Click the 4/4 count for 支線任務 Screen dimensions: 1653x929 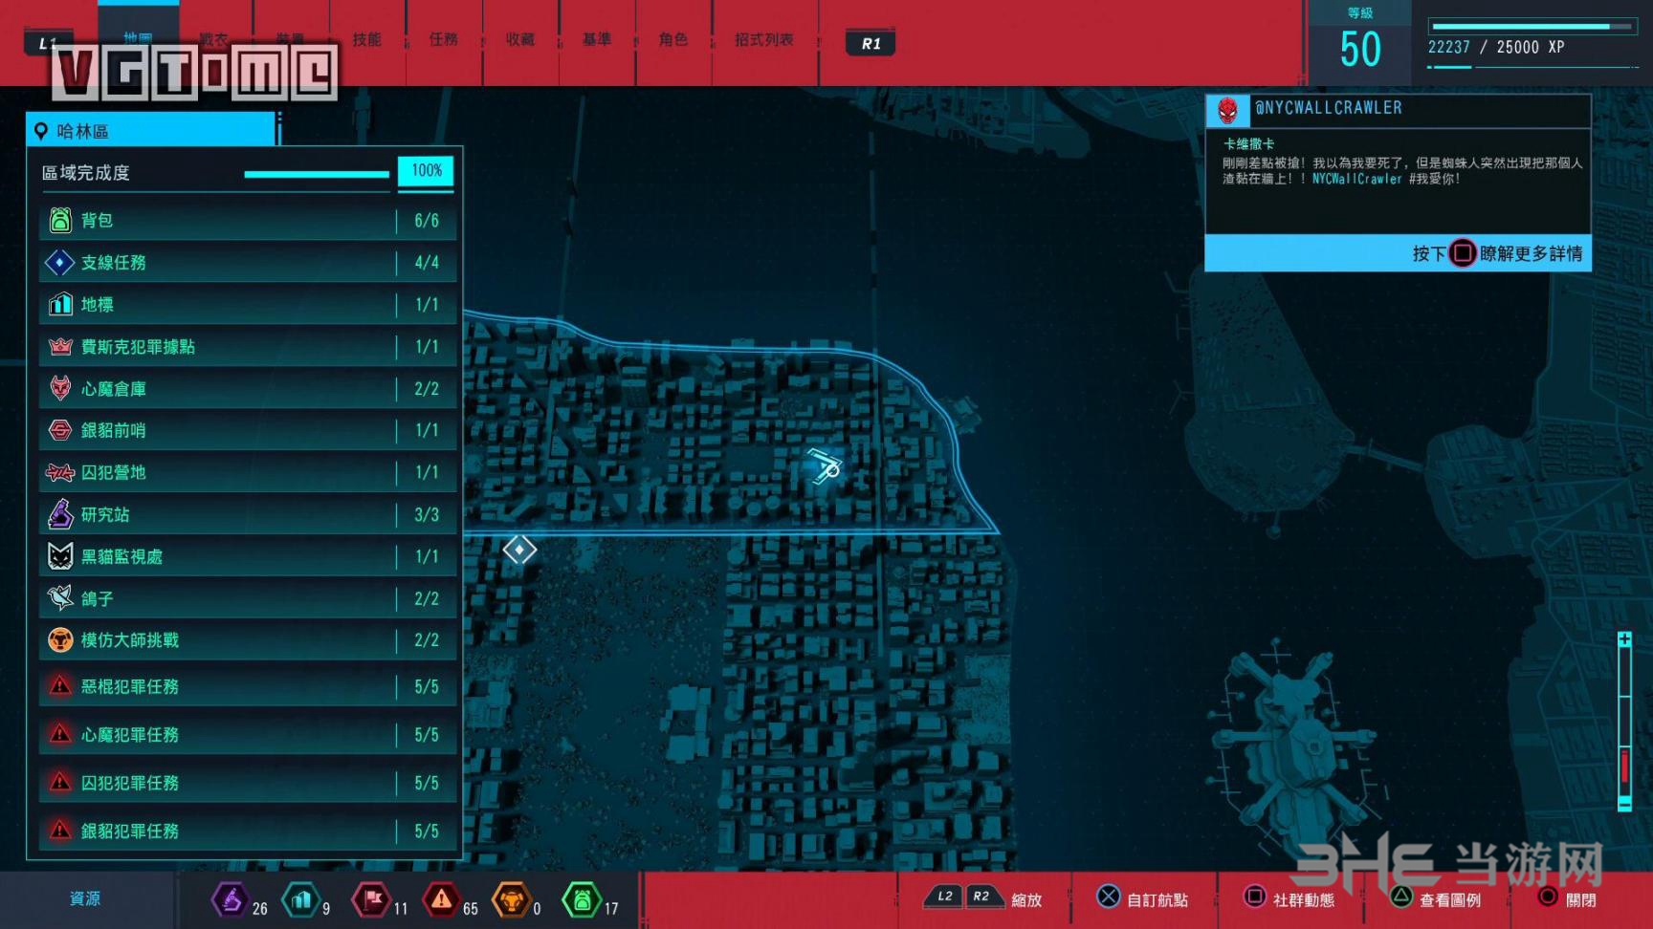[x=427, y=262]
